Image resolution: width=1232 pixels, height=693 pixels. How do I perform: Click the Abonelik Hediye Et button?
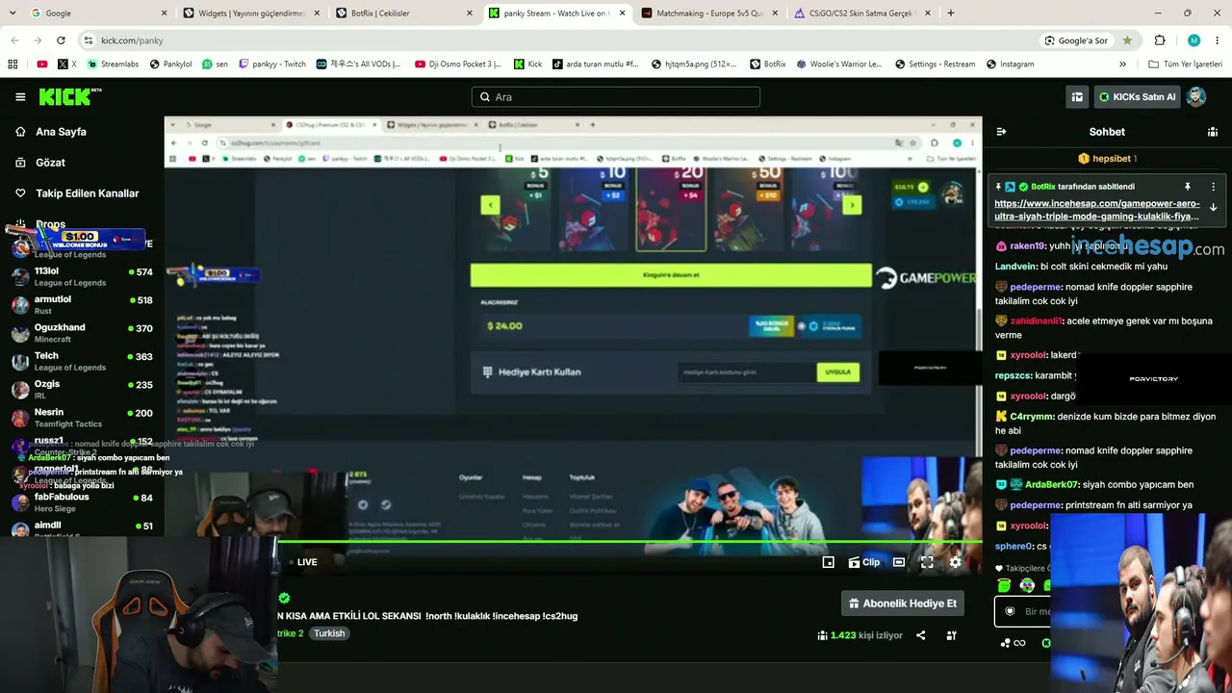click(903, 603)
